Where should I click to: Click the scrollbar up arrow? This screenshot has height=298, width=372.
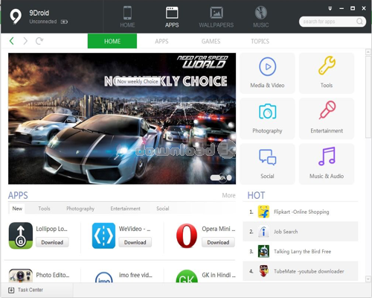368,52
